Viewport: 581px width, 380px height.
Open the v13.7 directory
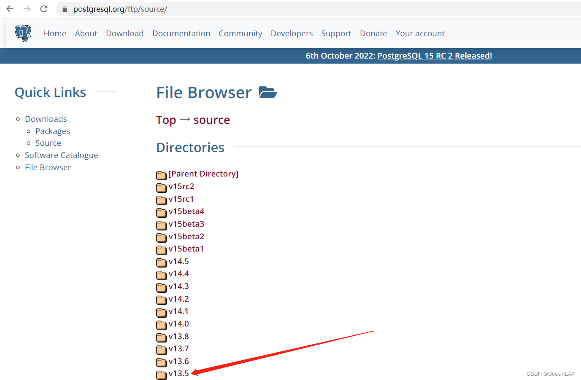click(x=179, y=348)
